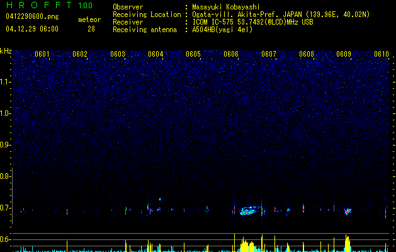
Task: Click receiver ICOM IC-575 53.7492 MHz text
Action: 252,22
